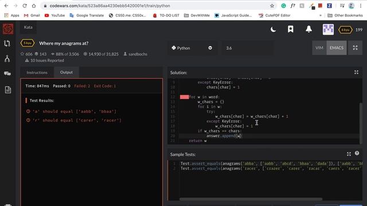The width and height of the screenshot is (367, 206).
Task: Toggle EMACS editor mode
Action: tap(337, 47)
